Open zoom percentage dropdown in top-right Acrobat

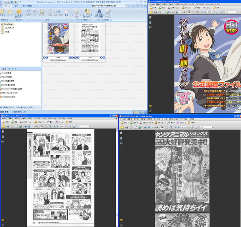click(x=213, y=12)
